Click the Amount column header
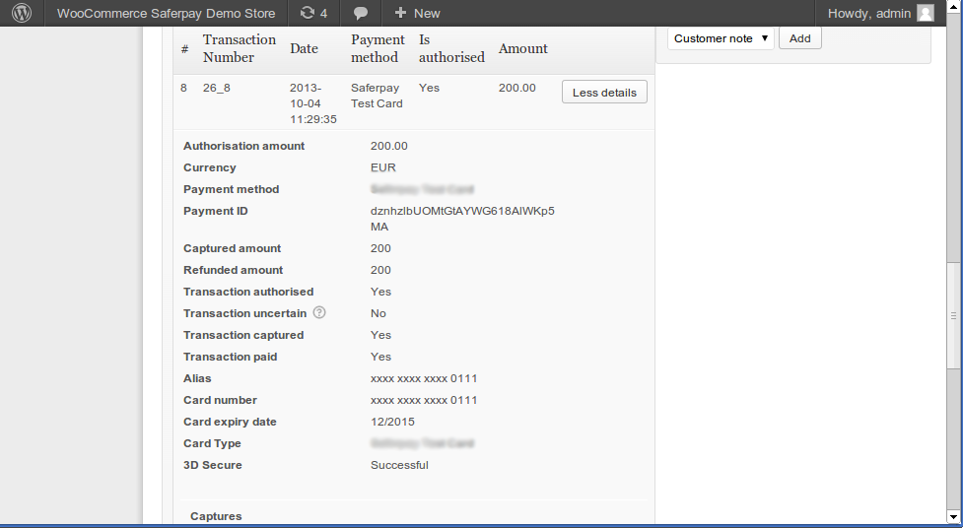The image size is (963, 528). click(x=522, y=48)
